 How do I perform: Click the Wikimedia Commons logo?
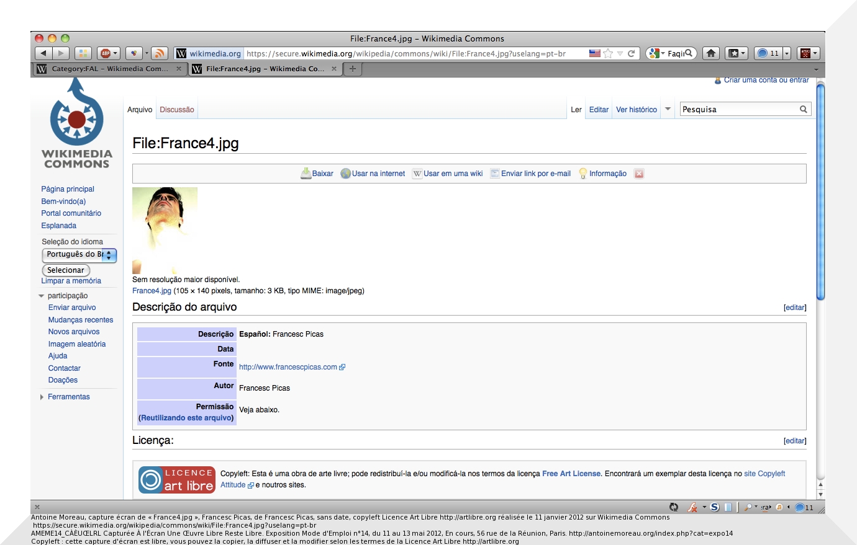77,125
